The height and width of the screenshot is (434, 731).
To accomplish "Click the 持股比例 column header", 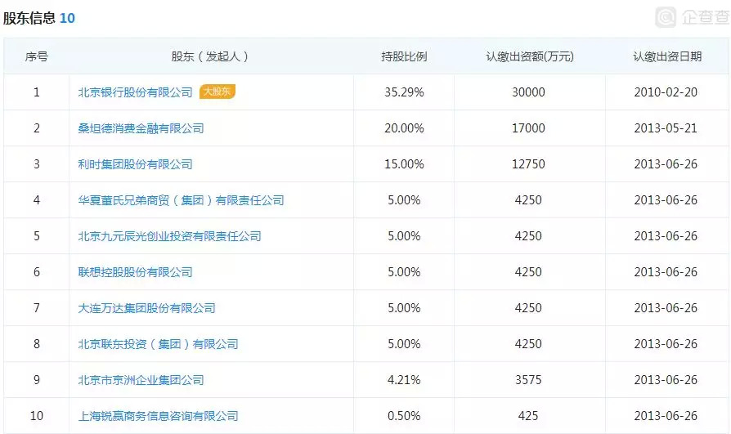I will point(404,56).
